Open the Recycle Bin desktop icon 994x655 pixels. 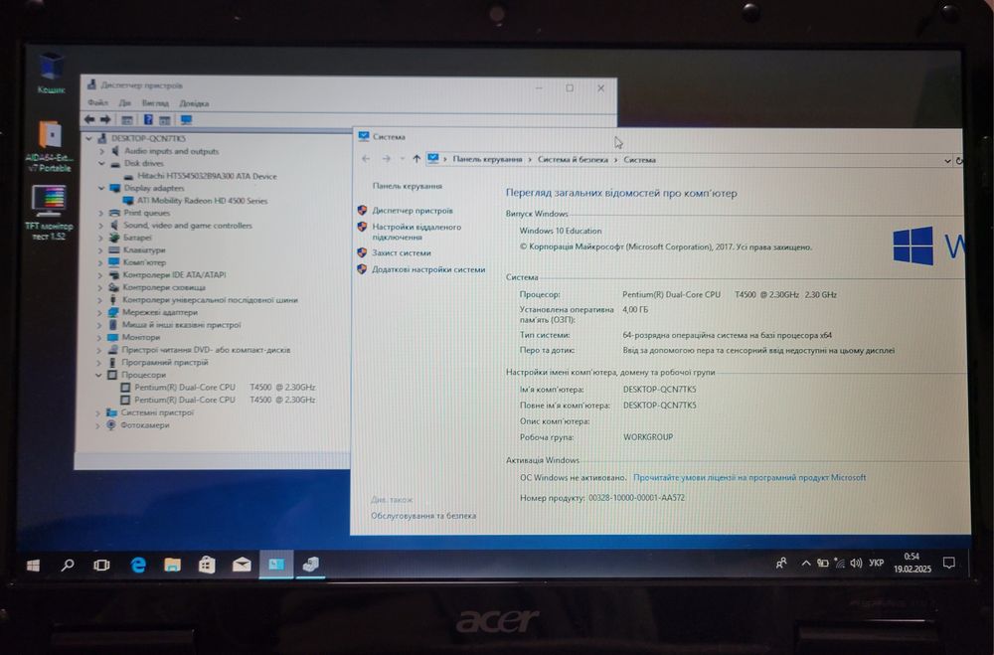(x=51, y=74)
